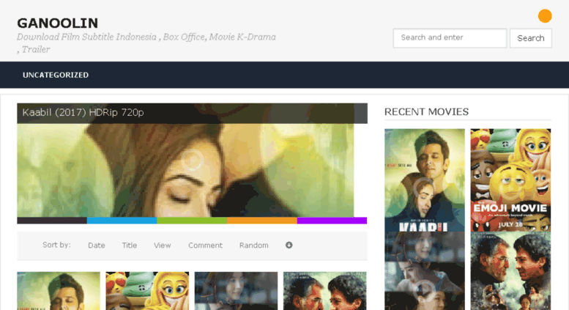Screen dimensions: 569x310
Task: Sort posts by Comment
Action: tap(205, 246)
